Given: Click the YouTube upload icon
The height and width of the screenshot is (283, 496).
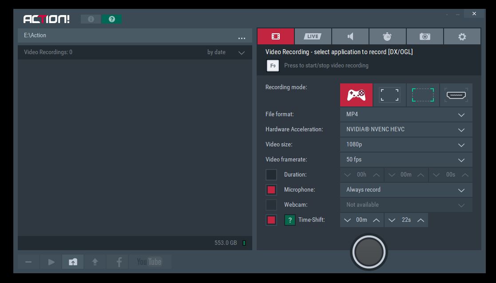Looking at the screenshot, I should click(149, 262).
